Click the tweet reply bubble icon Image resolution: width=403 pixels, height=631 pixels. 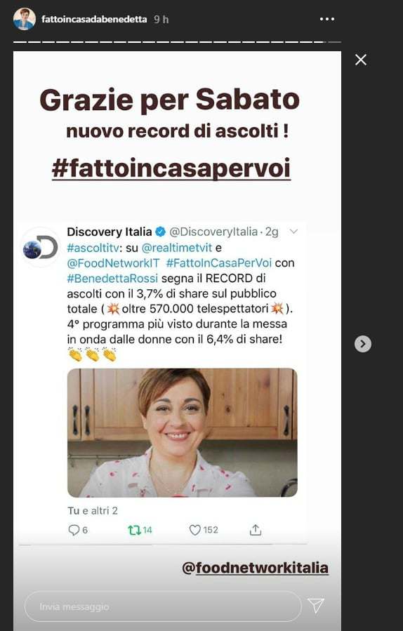tap(74, 530)
